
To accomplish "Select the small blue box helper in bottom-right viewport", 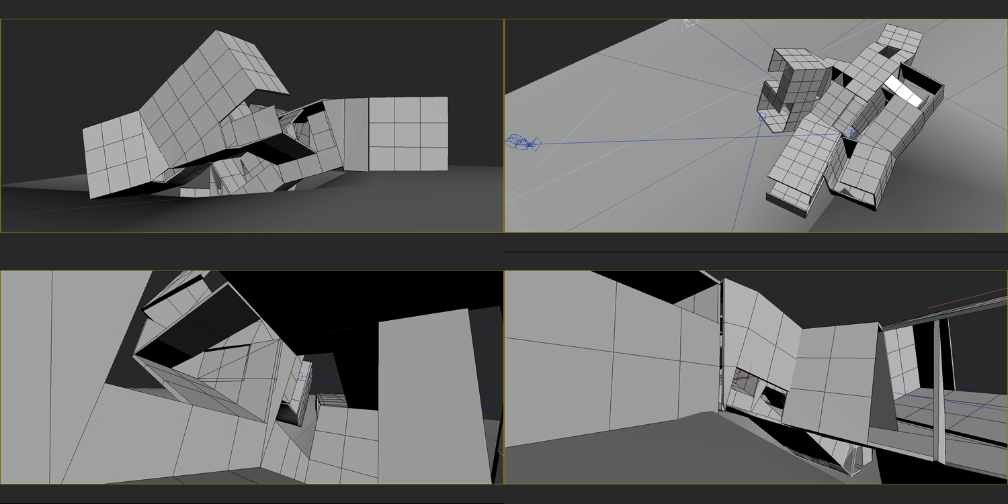I will pos(962,385).
